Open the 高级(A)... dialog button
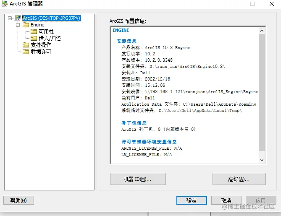Viewport: 281px width, 216px height. click(x=239, y=179)
